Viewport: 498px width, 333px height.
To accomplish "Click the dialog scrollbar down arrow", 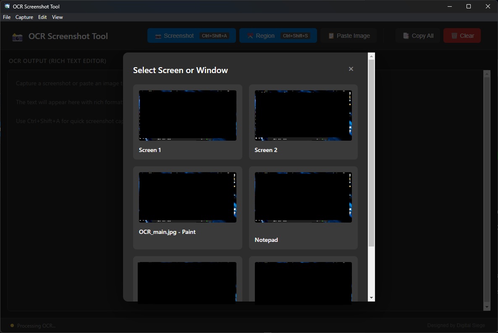I will [x=371, y=298].
